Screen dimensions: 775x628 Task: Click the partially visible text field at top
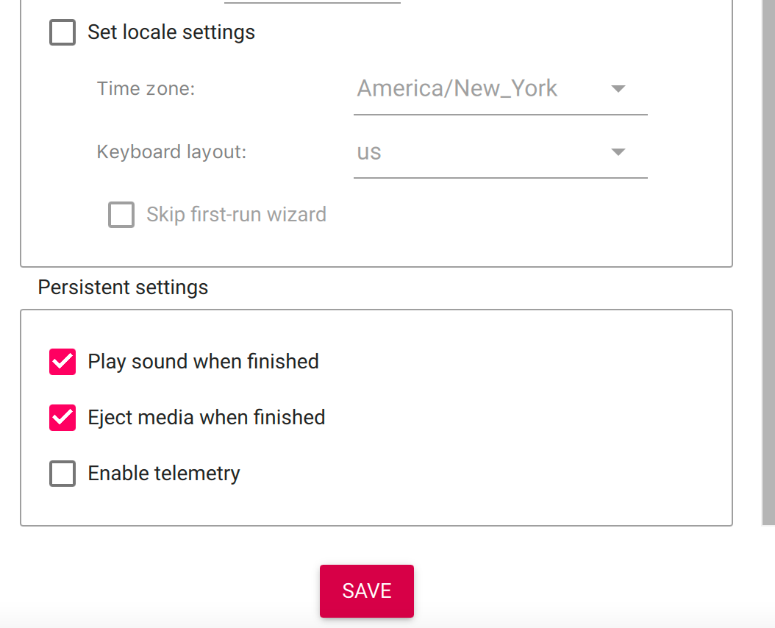pyautogui.click(x=312, y=4)
